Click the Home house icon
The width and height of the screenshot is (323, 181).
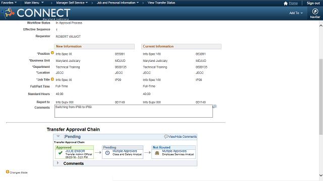tap(286, 4)
